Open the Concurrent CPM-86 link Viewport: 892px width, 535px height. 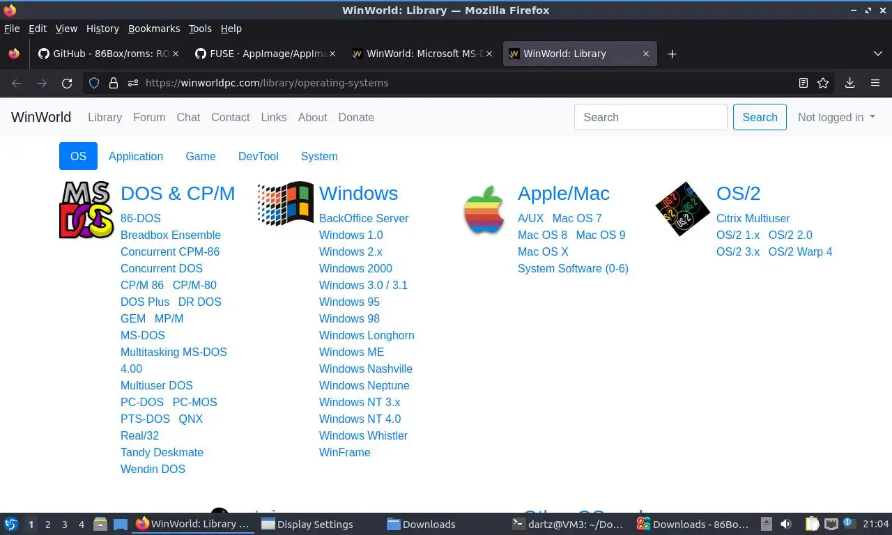tap(170, 251)
